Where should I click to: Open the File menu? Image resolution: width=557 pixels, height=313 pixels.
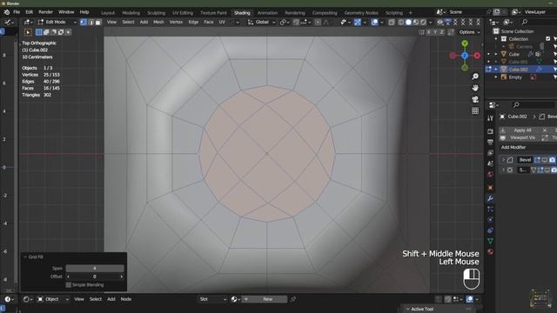coord(17,12)
